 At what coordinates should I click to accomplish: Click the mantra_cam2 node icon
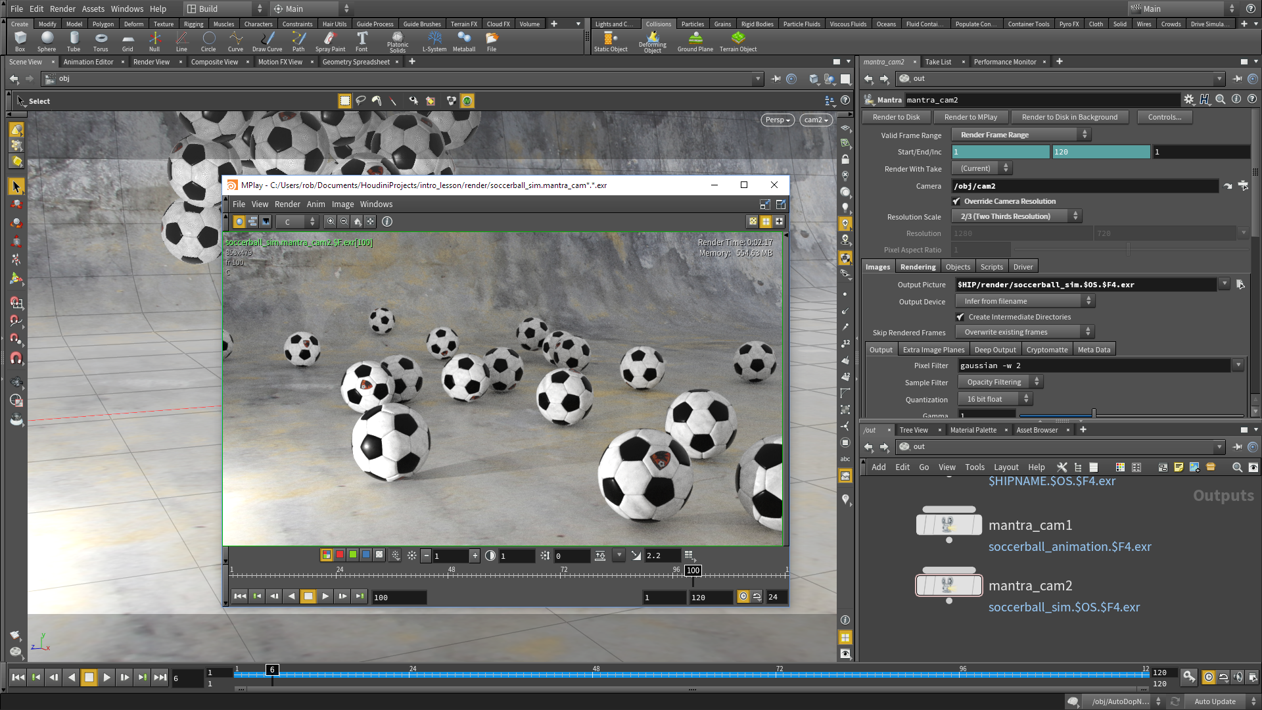coord(948,585)
